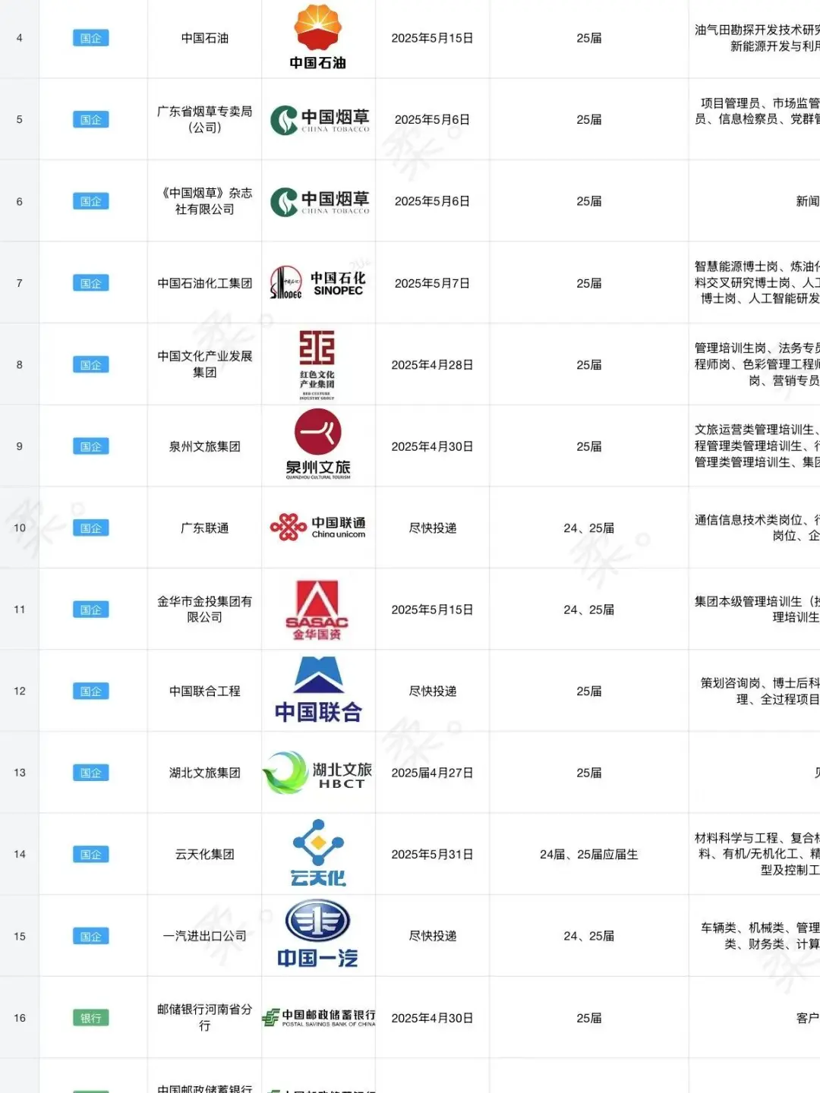This screenshot has height=1093, width=820.
Task: Click the 中国联通 China Unicom logo
Action: click(318, 528)
